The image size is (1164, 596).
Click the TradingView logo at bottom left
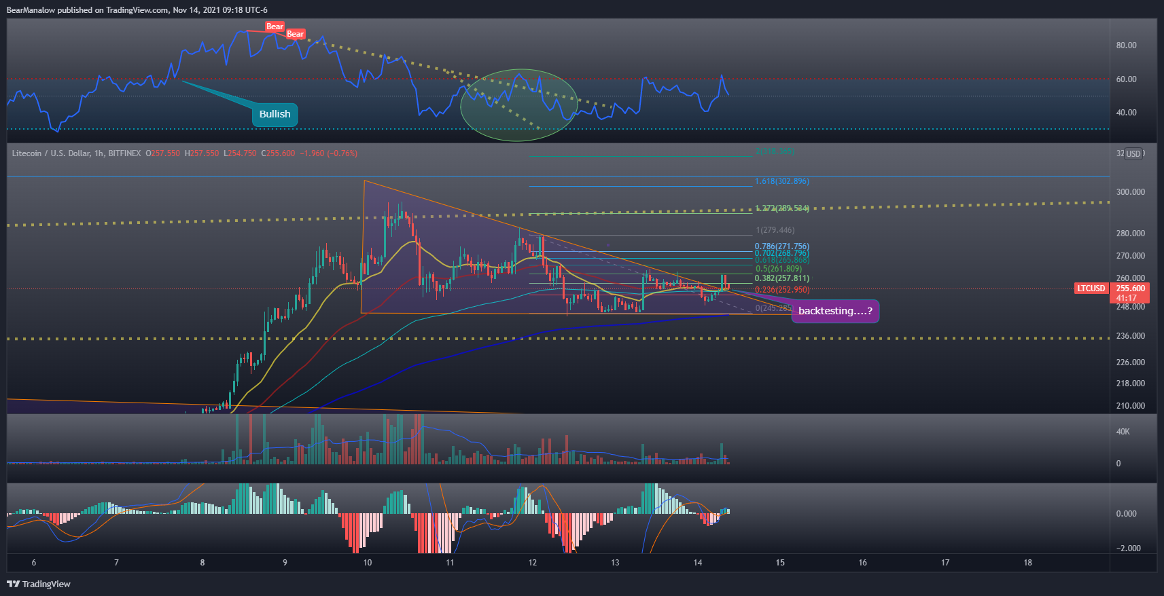39,584
